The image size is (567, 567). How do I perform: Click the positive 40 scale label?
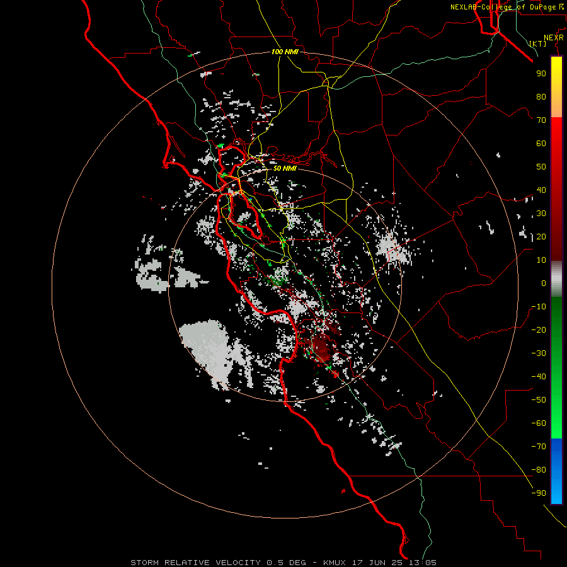(541, 190)
